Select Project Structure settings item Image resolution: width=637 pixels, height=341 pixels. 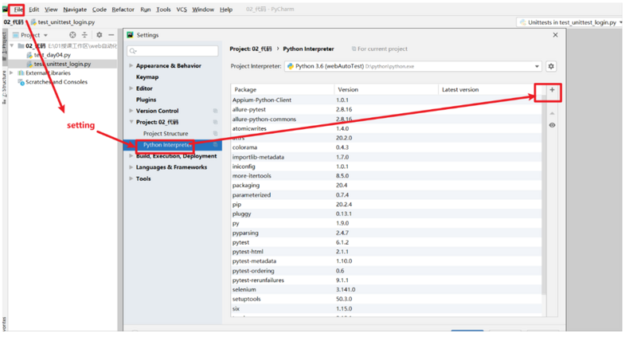point(166,134)
